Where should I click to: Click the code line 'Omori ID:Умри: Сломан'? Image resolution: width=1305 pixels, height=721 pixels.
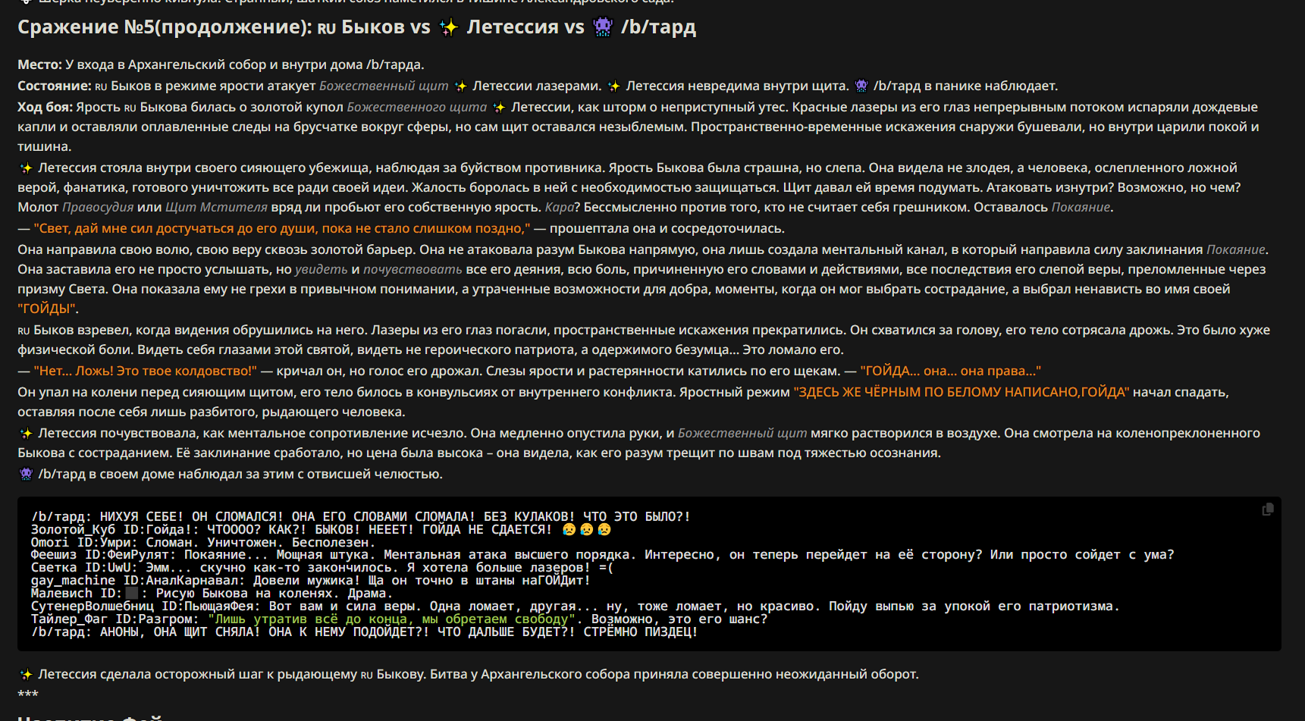click(203, 542)
